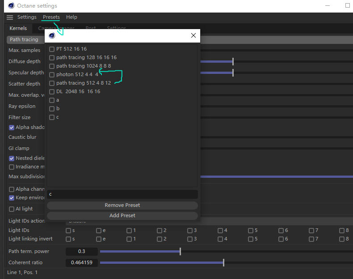Viewport: 353px width, 279px height.
Task: Check Light IDs checkbox 6
Action: (x=281, y=231)
